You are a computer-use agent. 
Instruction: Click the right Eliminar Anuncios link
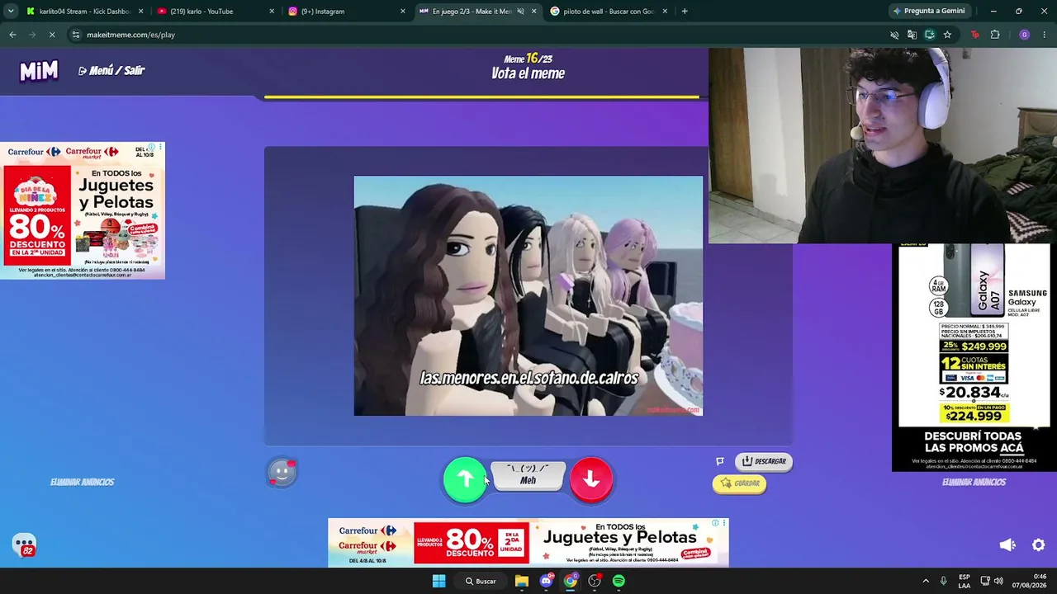pyautogui.click(x=974, y=482)
